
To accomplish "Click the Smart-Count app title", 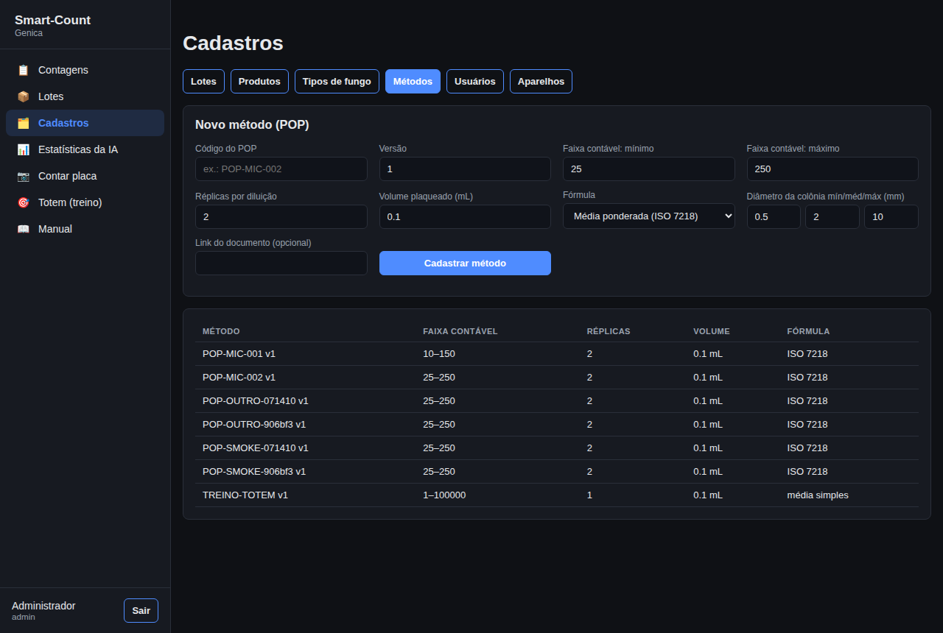I will (x=52, y=20).
